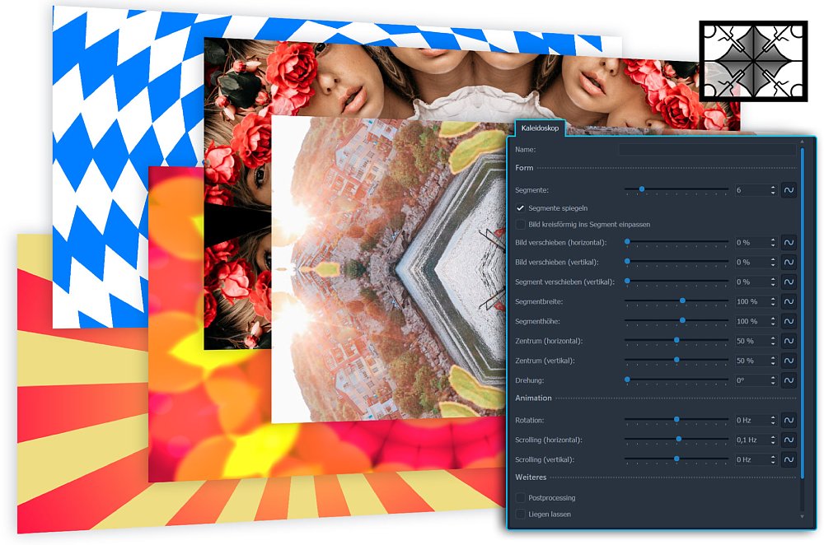
Task: Open curve icon for Bild verschieben (horizontal)
Action: coord(789,243)
